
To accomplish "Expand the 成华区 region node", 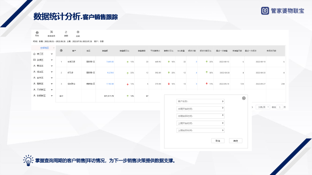I will click(x=52, y=72).
